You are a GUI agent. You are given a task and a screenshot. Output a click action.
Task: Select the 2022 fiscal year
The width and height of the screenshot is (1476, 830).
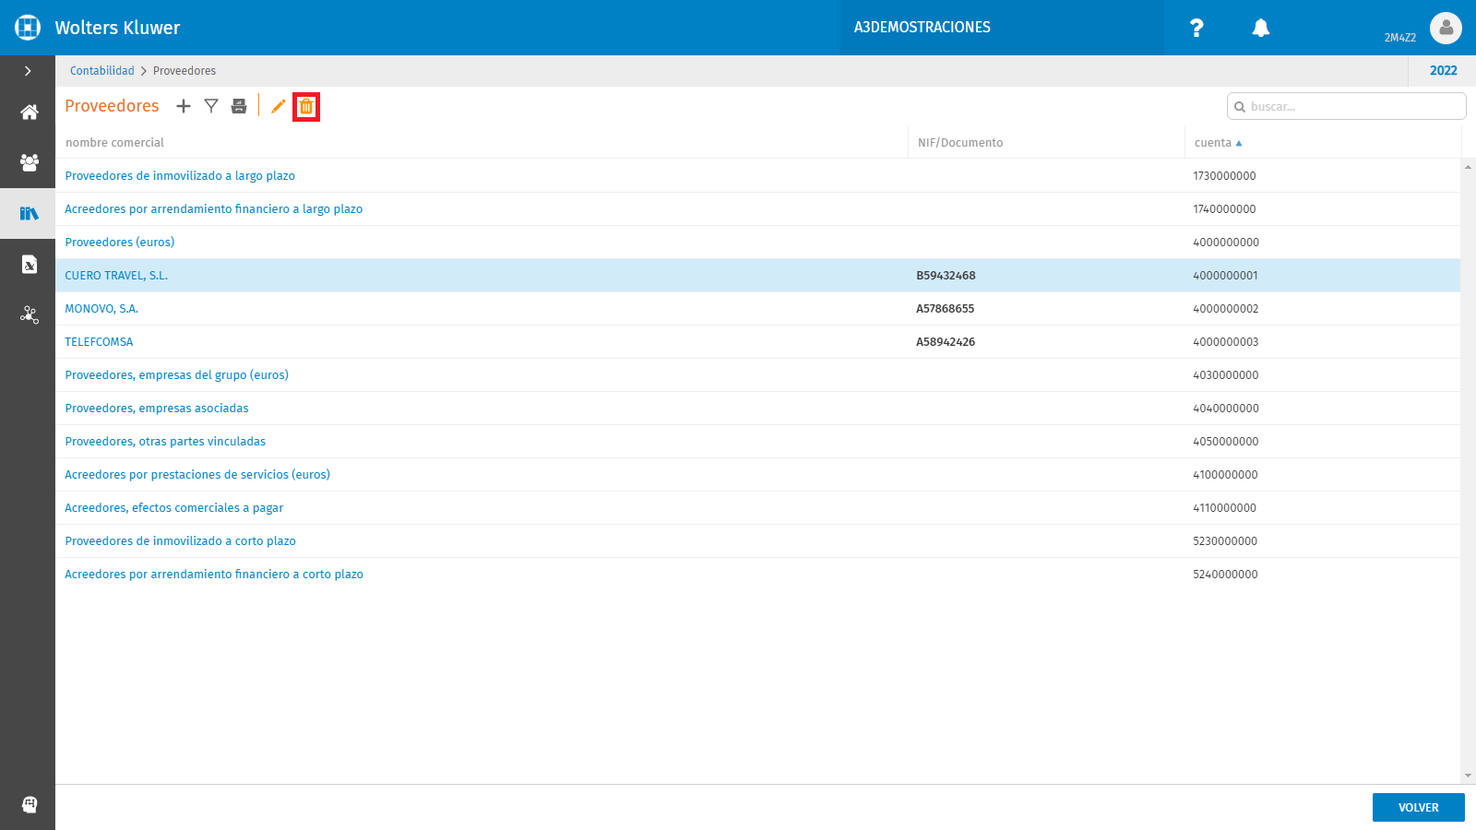(x=1443, y=71)
